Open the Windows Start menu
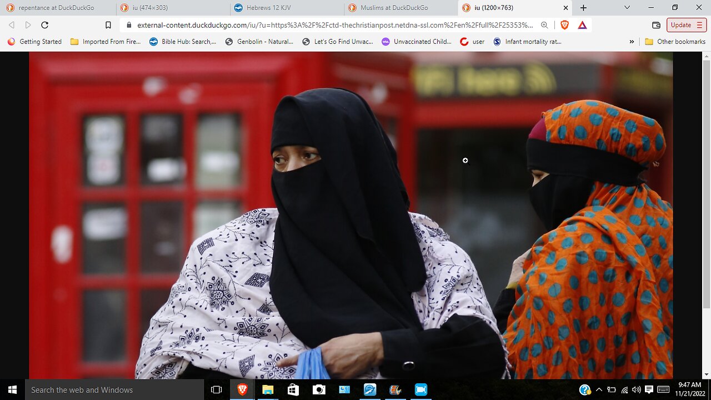This screenshot has height=400, width=711. [12, 389]
